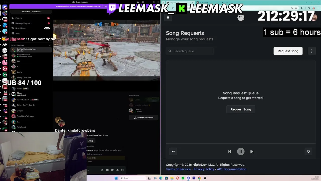This screenshot has height=181, width=321.
Task: Click Find or start a conversation
Action: (x=31, y=12)
